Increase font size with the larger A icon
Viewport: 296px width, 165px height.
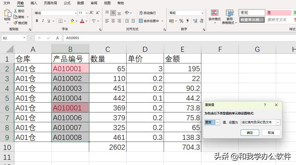coord(92,13)
